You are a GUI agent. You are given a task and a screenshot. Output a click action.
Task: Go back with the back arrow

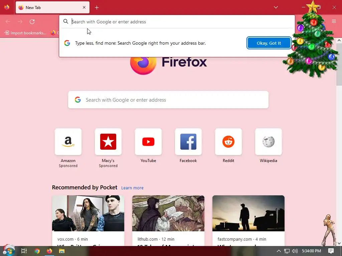[x=8, y=22]
